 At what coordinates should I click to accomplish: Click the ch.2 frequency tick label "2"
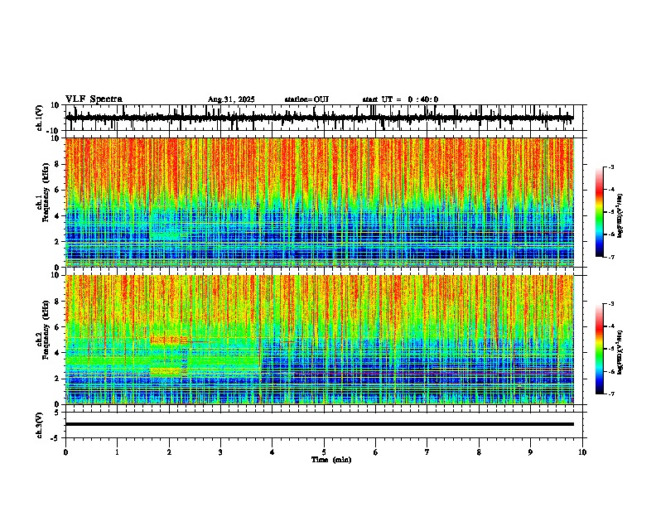pos(57,379)
